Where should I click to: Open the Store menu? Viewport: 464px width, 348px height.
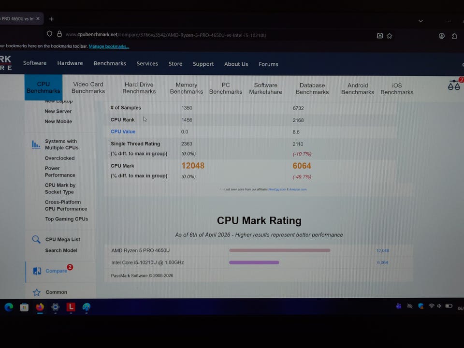click(x=175, y=64)
